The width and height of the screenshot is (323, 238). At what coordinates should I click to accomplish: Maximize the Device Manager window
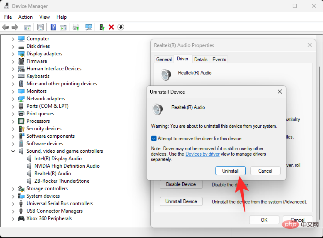pos(295,6)
